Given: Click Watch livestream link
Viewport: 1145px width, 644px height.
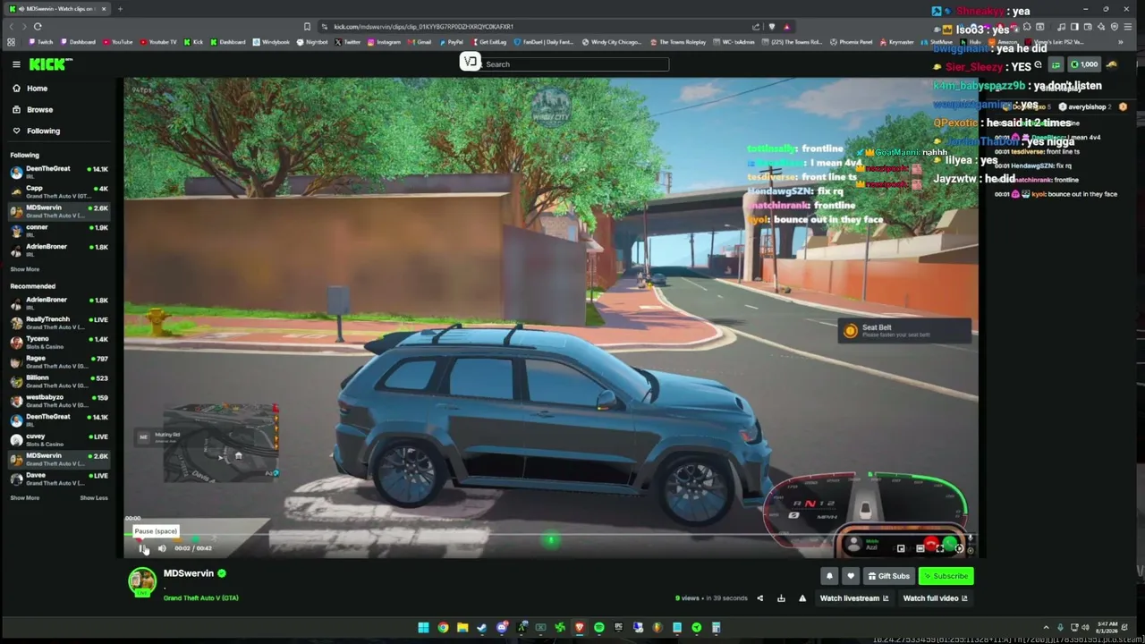Looking at the screenshot, I should [854, 598].
